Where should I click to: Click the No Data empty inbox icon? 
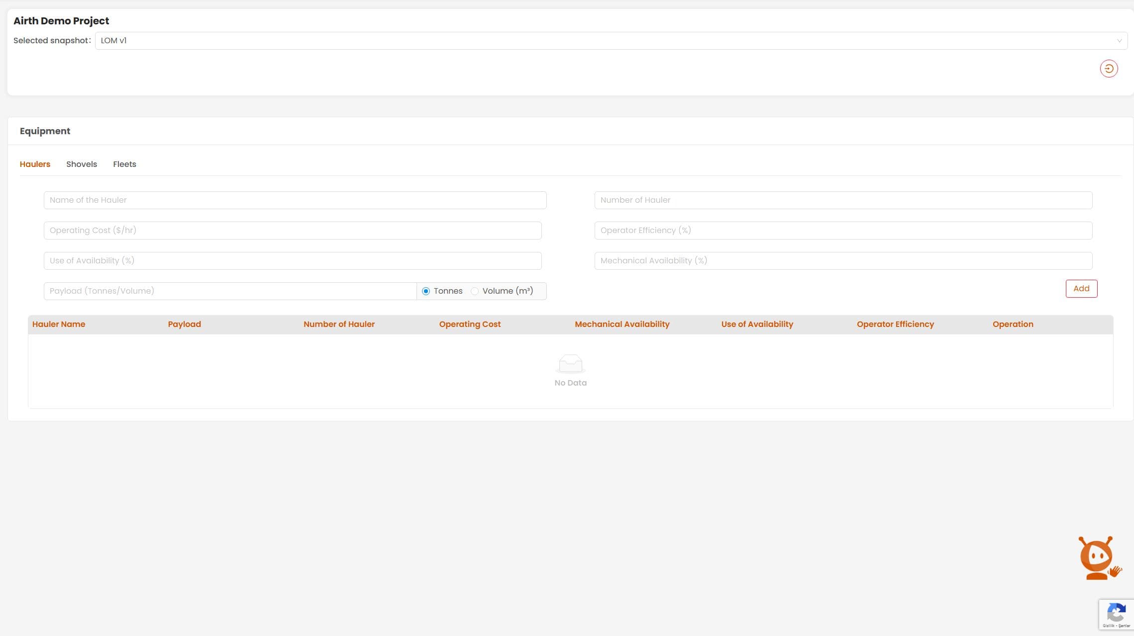point(570,364)
